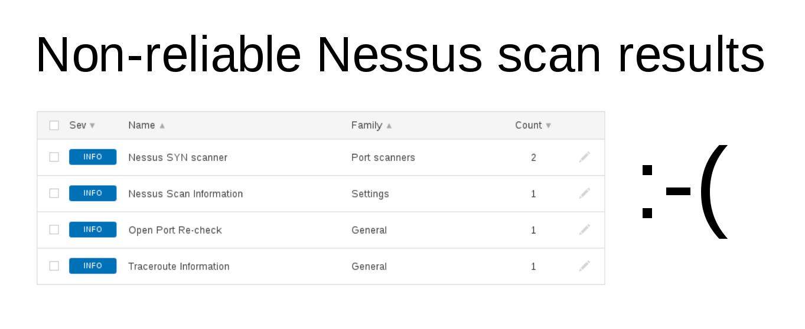Click INFO badge for Nessus Scan Information
The image size is (805, 329).
pyautogui.click(x=93, y=193)
